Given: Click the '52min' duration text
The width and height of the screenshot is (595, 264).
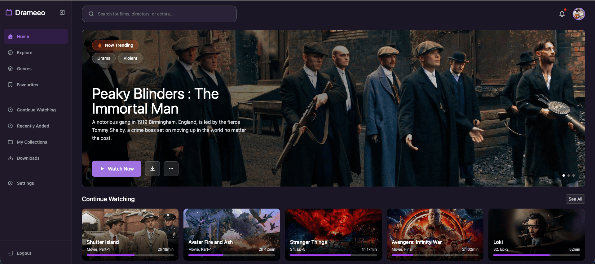Looking at the screenshot, I should 575,249.
